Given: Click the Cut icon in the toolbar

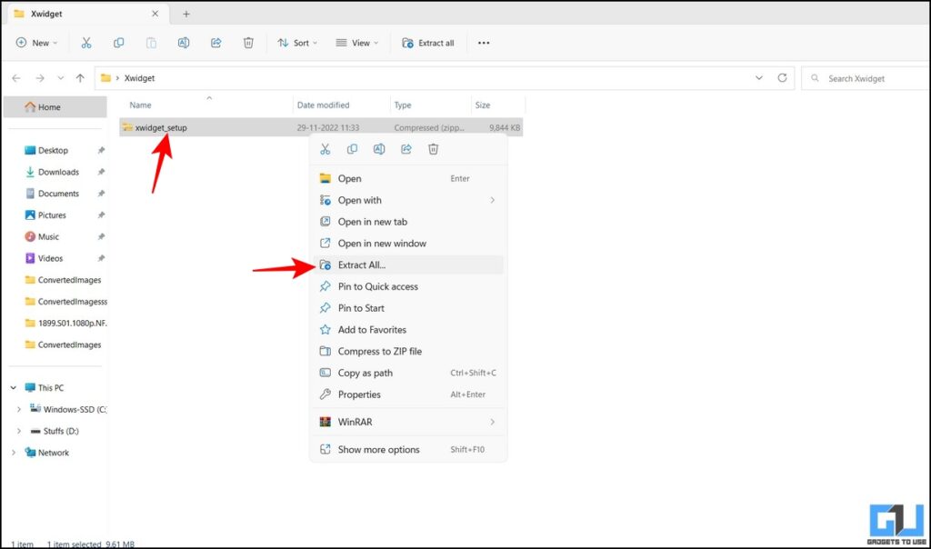Looking at the screenshot, I should coord(87,43).
